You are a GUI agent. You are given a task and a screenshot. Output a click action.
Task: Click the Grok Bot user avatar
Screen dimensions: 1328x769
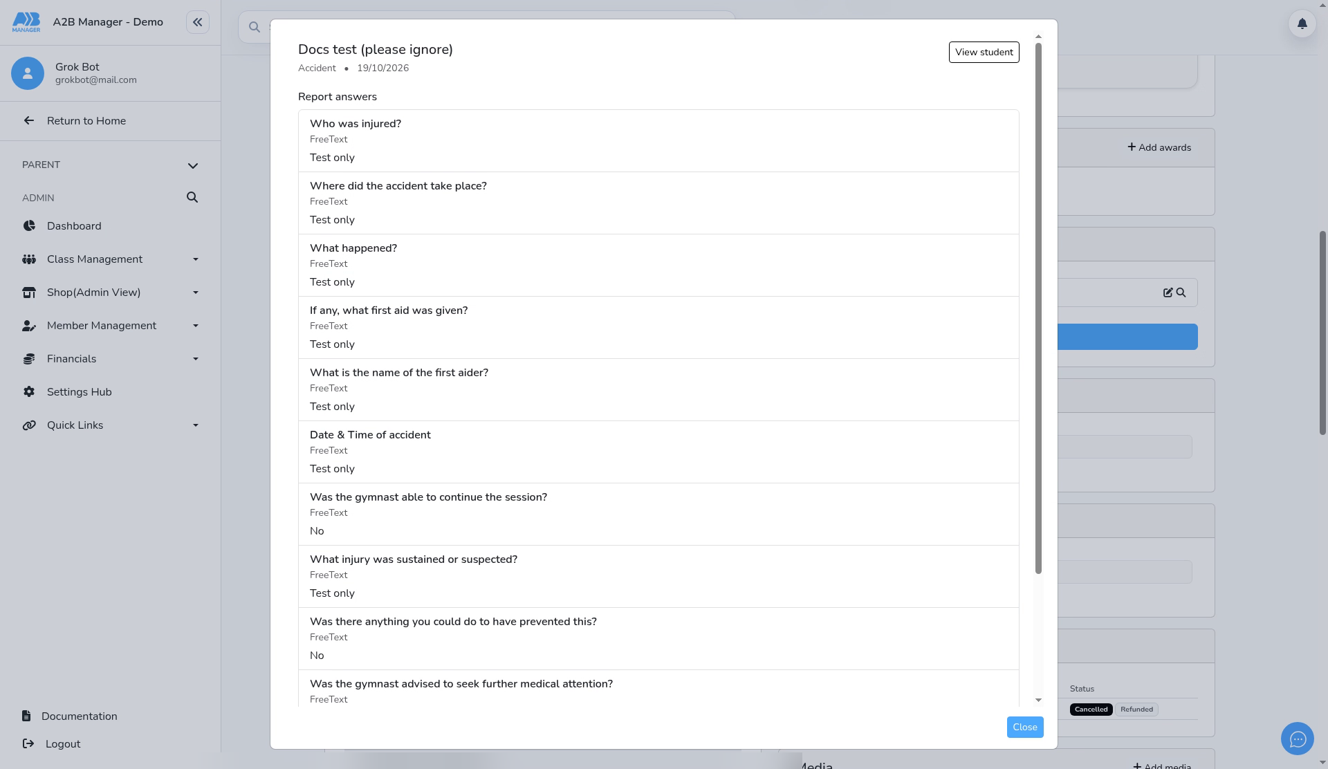tap(28, 73)
